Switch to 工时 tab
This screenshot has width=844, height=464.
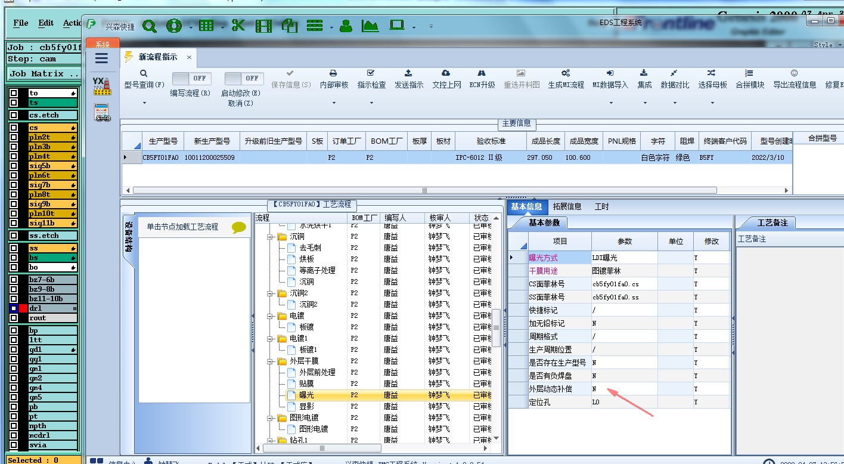602,207
